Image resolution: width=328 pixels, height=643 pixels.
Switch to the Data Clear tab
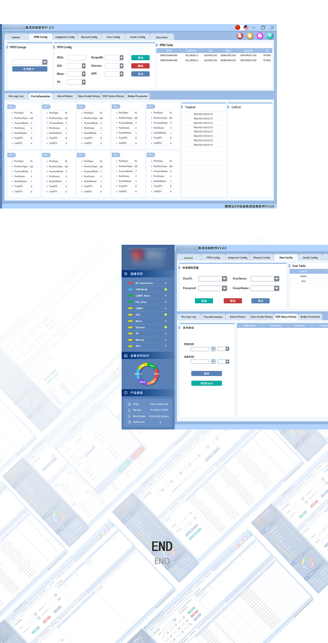click(x=162, y=37)
